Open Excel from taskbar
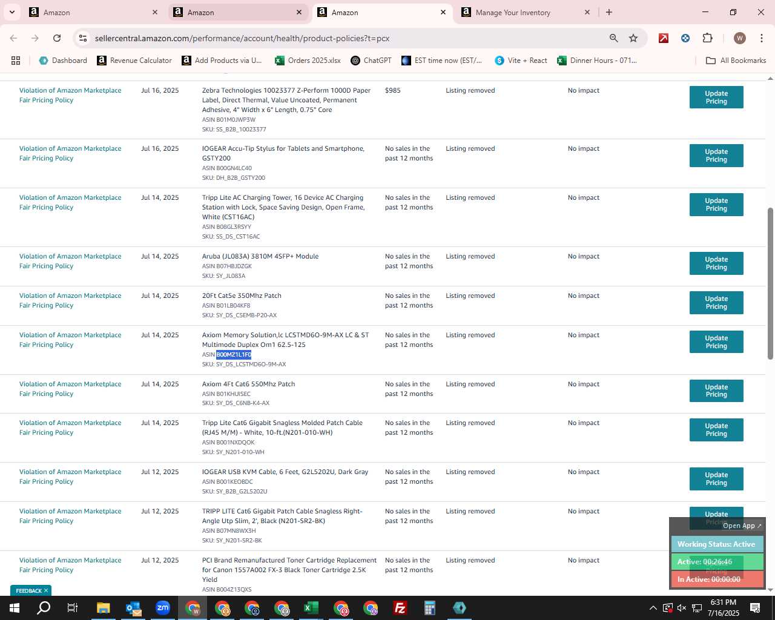The width and height of the screenshot is (775, 620). click(311, 608)
